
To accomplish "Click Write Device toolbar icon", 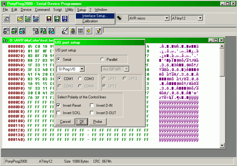I will (x=36, y=31).
